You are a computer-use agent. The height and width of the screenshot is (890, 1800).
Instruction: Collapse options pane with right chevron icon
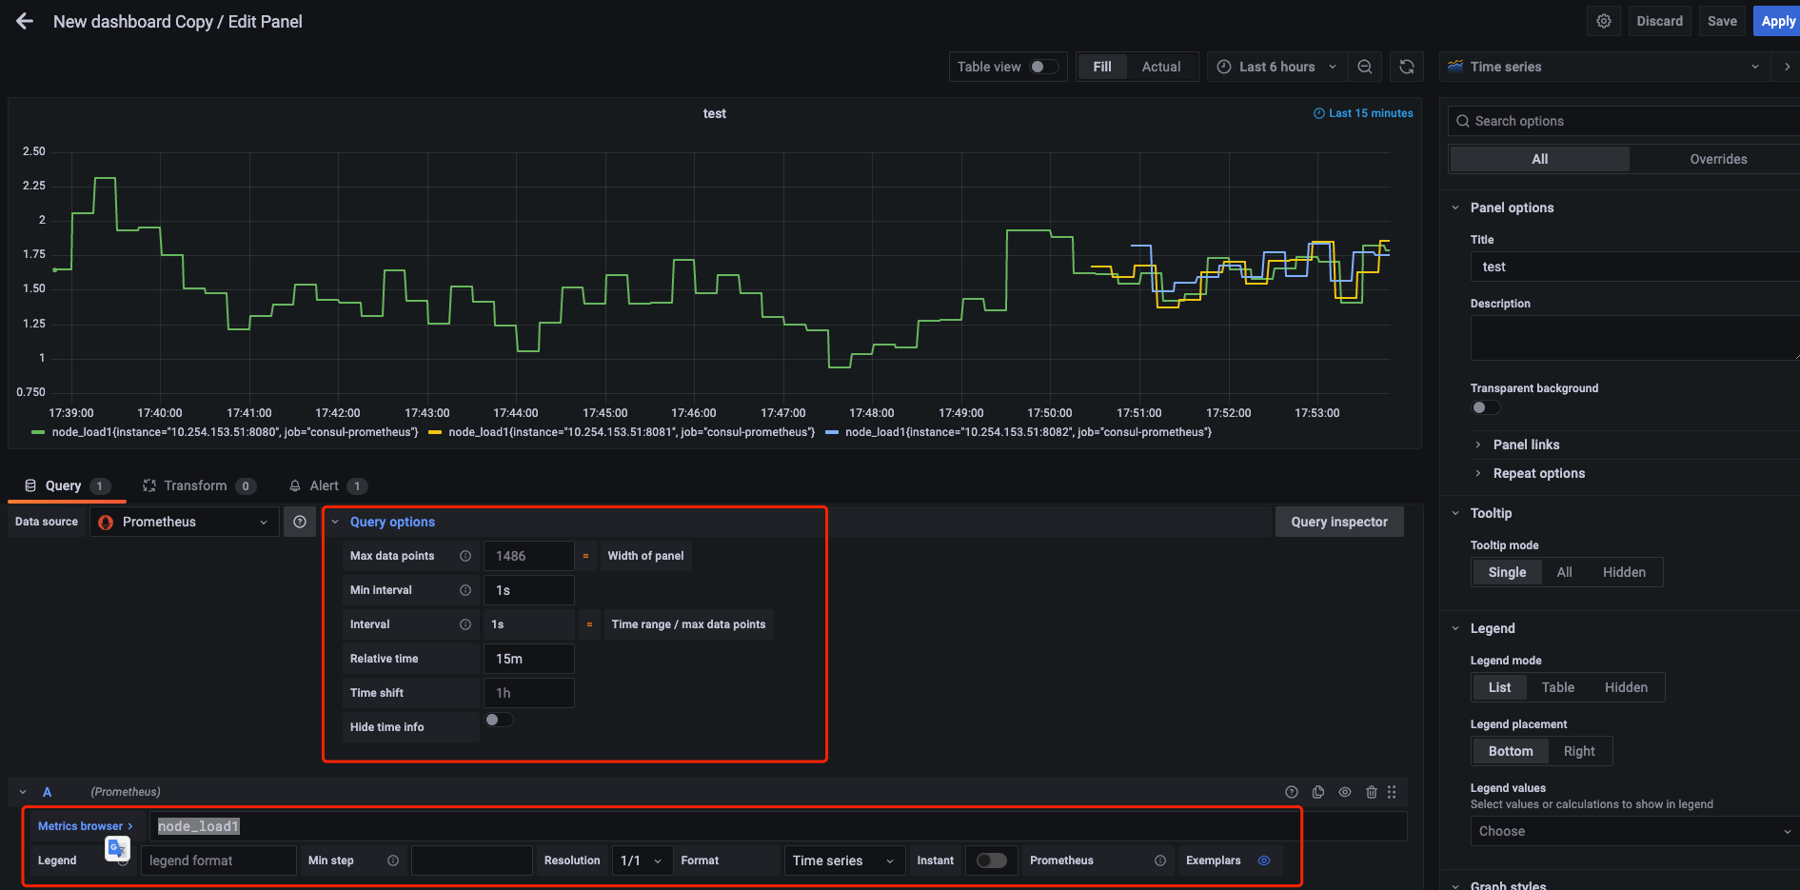coord(1787,67)
